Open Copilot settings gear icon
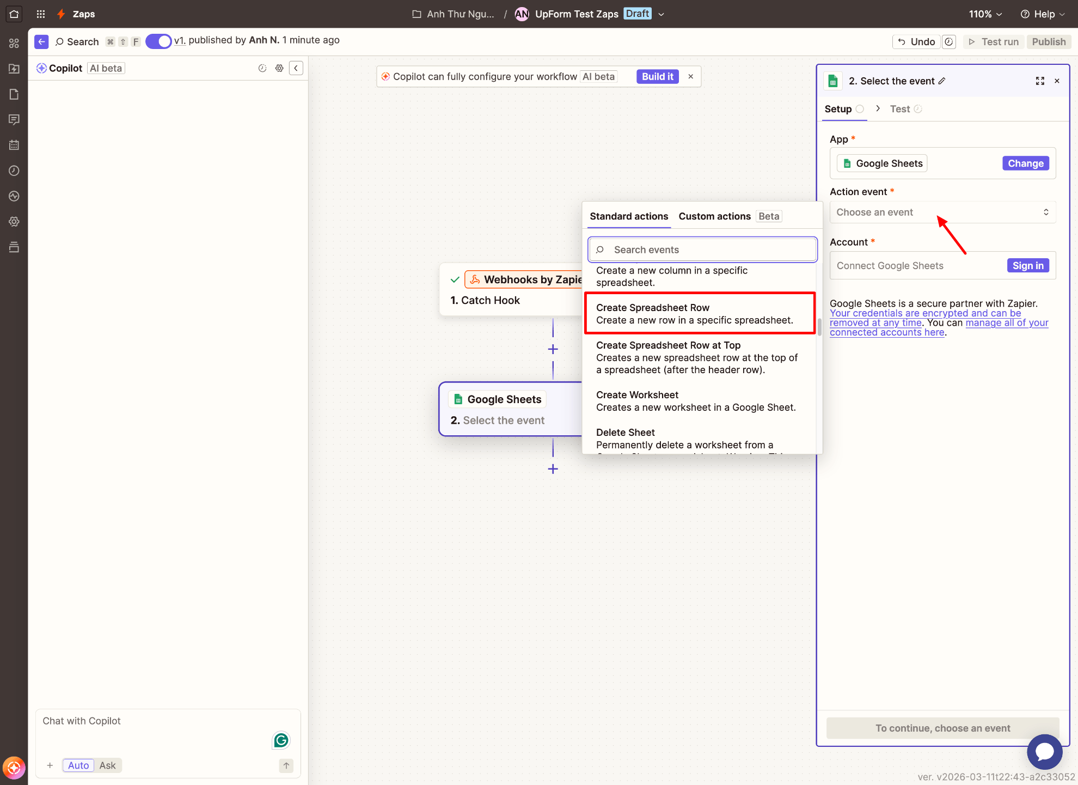Image resolution: width=1078 pixels, height=785 pixels. [279, 68]
